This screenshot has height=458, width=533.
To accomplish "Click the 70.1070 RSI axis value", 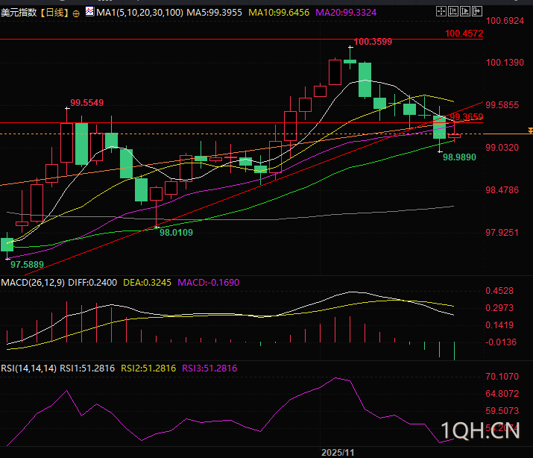I will coord(502,377).
